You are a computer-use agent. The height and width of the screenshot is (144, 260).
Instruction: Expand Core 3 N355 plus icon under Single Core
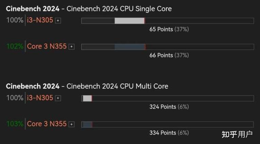pos(71,47)
